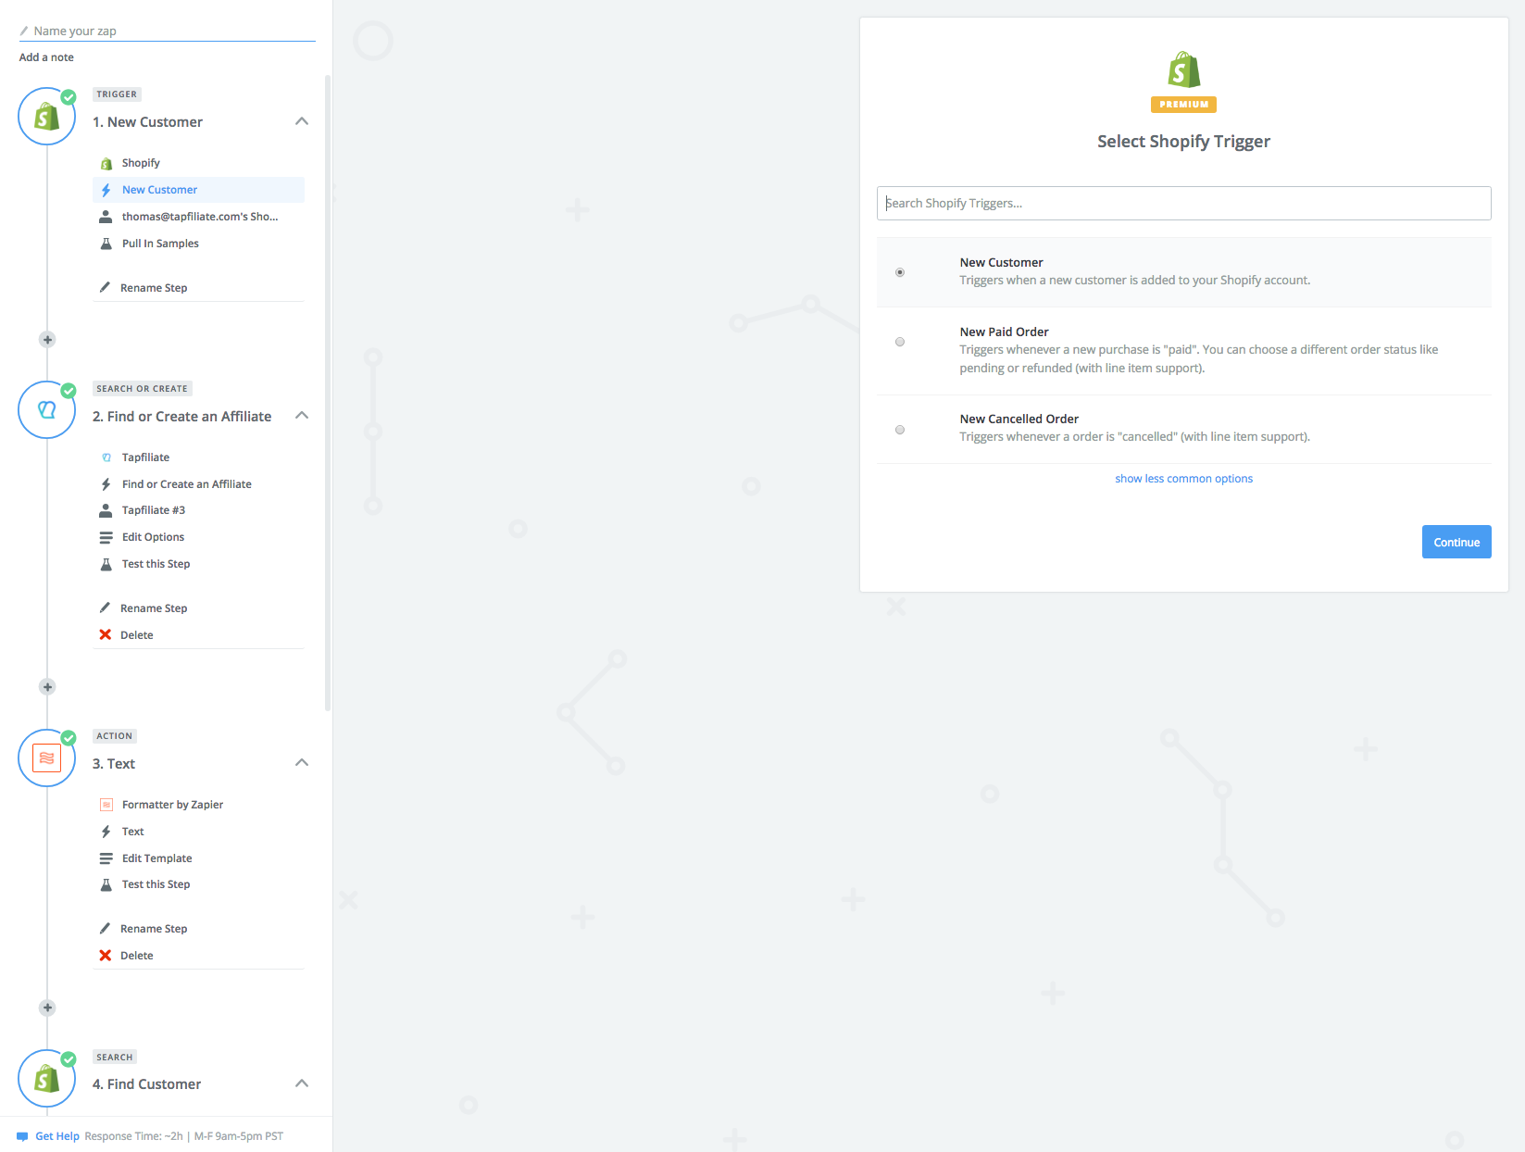The height and width of the screenshot is (1152, 1525).
Task: Click the Formatter icon of step 3 Text
Action: (46, 758)
